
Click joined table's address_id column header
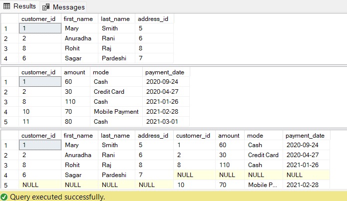click(154, 135)
